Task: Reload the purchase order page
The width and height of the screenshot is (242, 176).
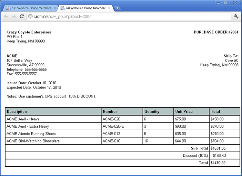Action: click(x=22, y=16)
